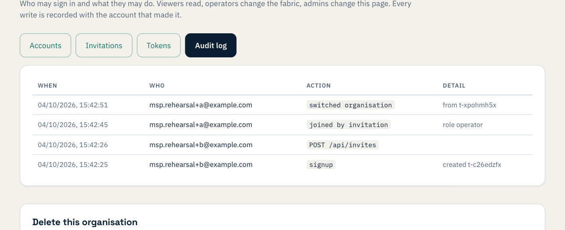Click the email in the switched organisation row
This screenshot has height=230, width=565.
tap(201, 105)
